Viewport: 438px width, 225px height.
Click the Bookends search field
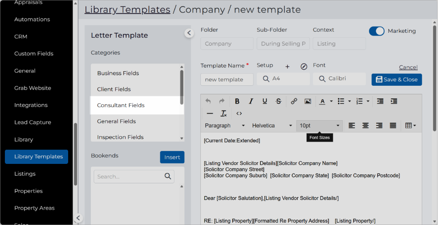coord(134,176)
